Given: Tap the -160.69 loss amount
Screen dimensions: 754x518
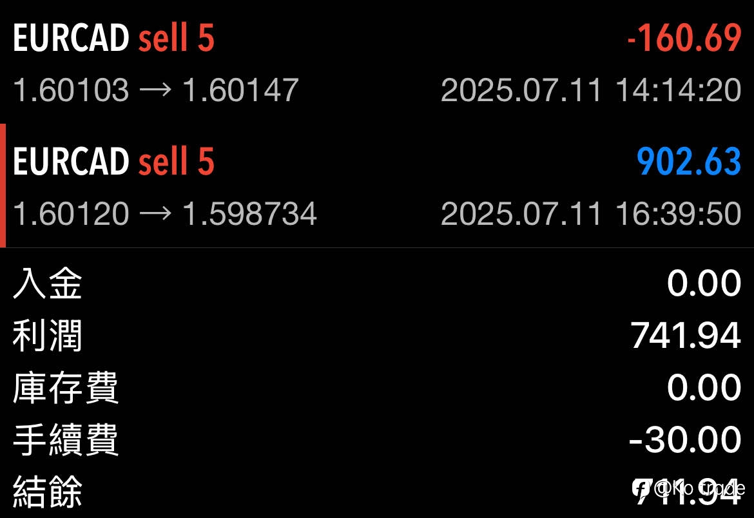Looking at the screenshot, I should point(684,38).
